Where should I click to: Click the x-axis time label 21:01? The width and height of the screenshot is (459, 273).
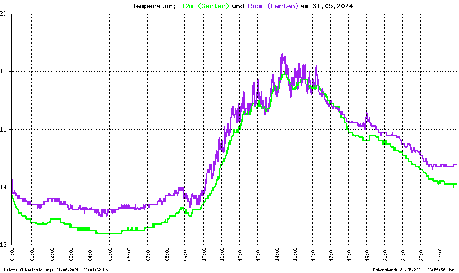pos(403,254)
